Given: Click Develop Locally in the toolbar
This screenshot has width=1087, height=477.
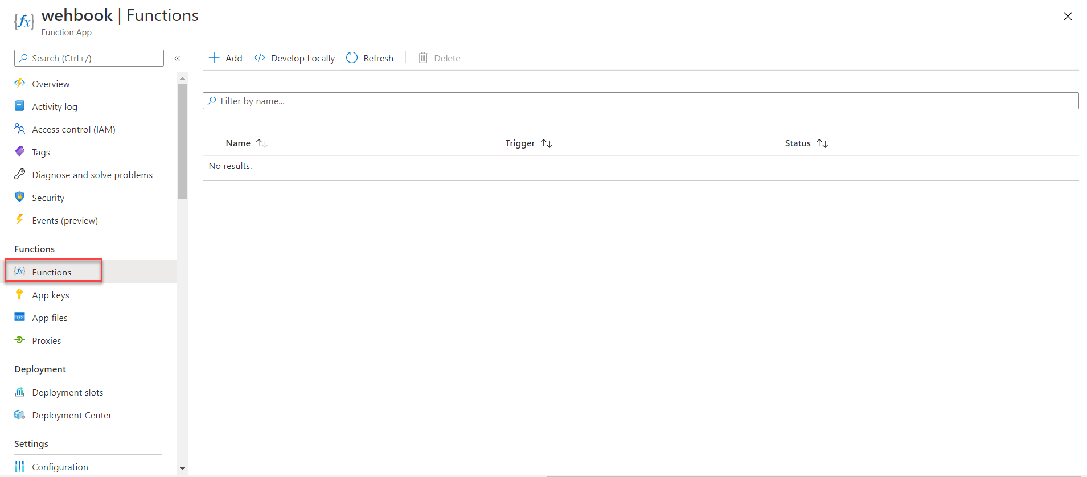Looking at the screenshot, I should tap(303, 58).
